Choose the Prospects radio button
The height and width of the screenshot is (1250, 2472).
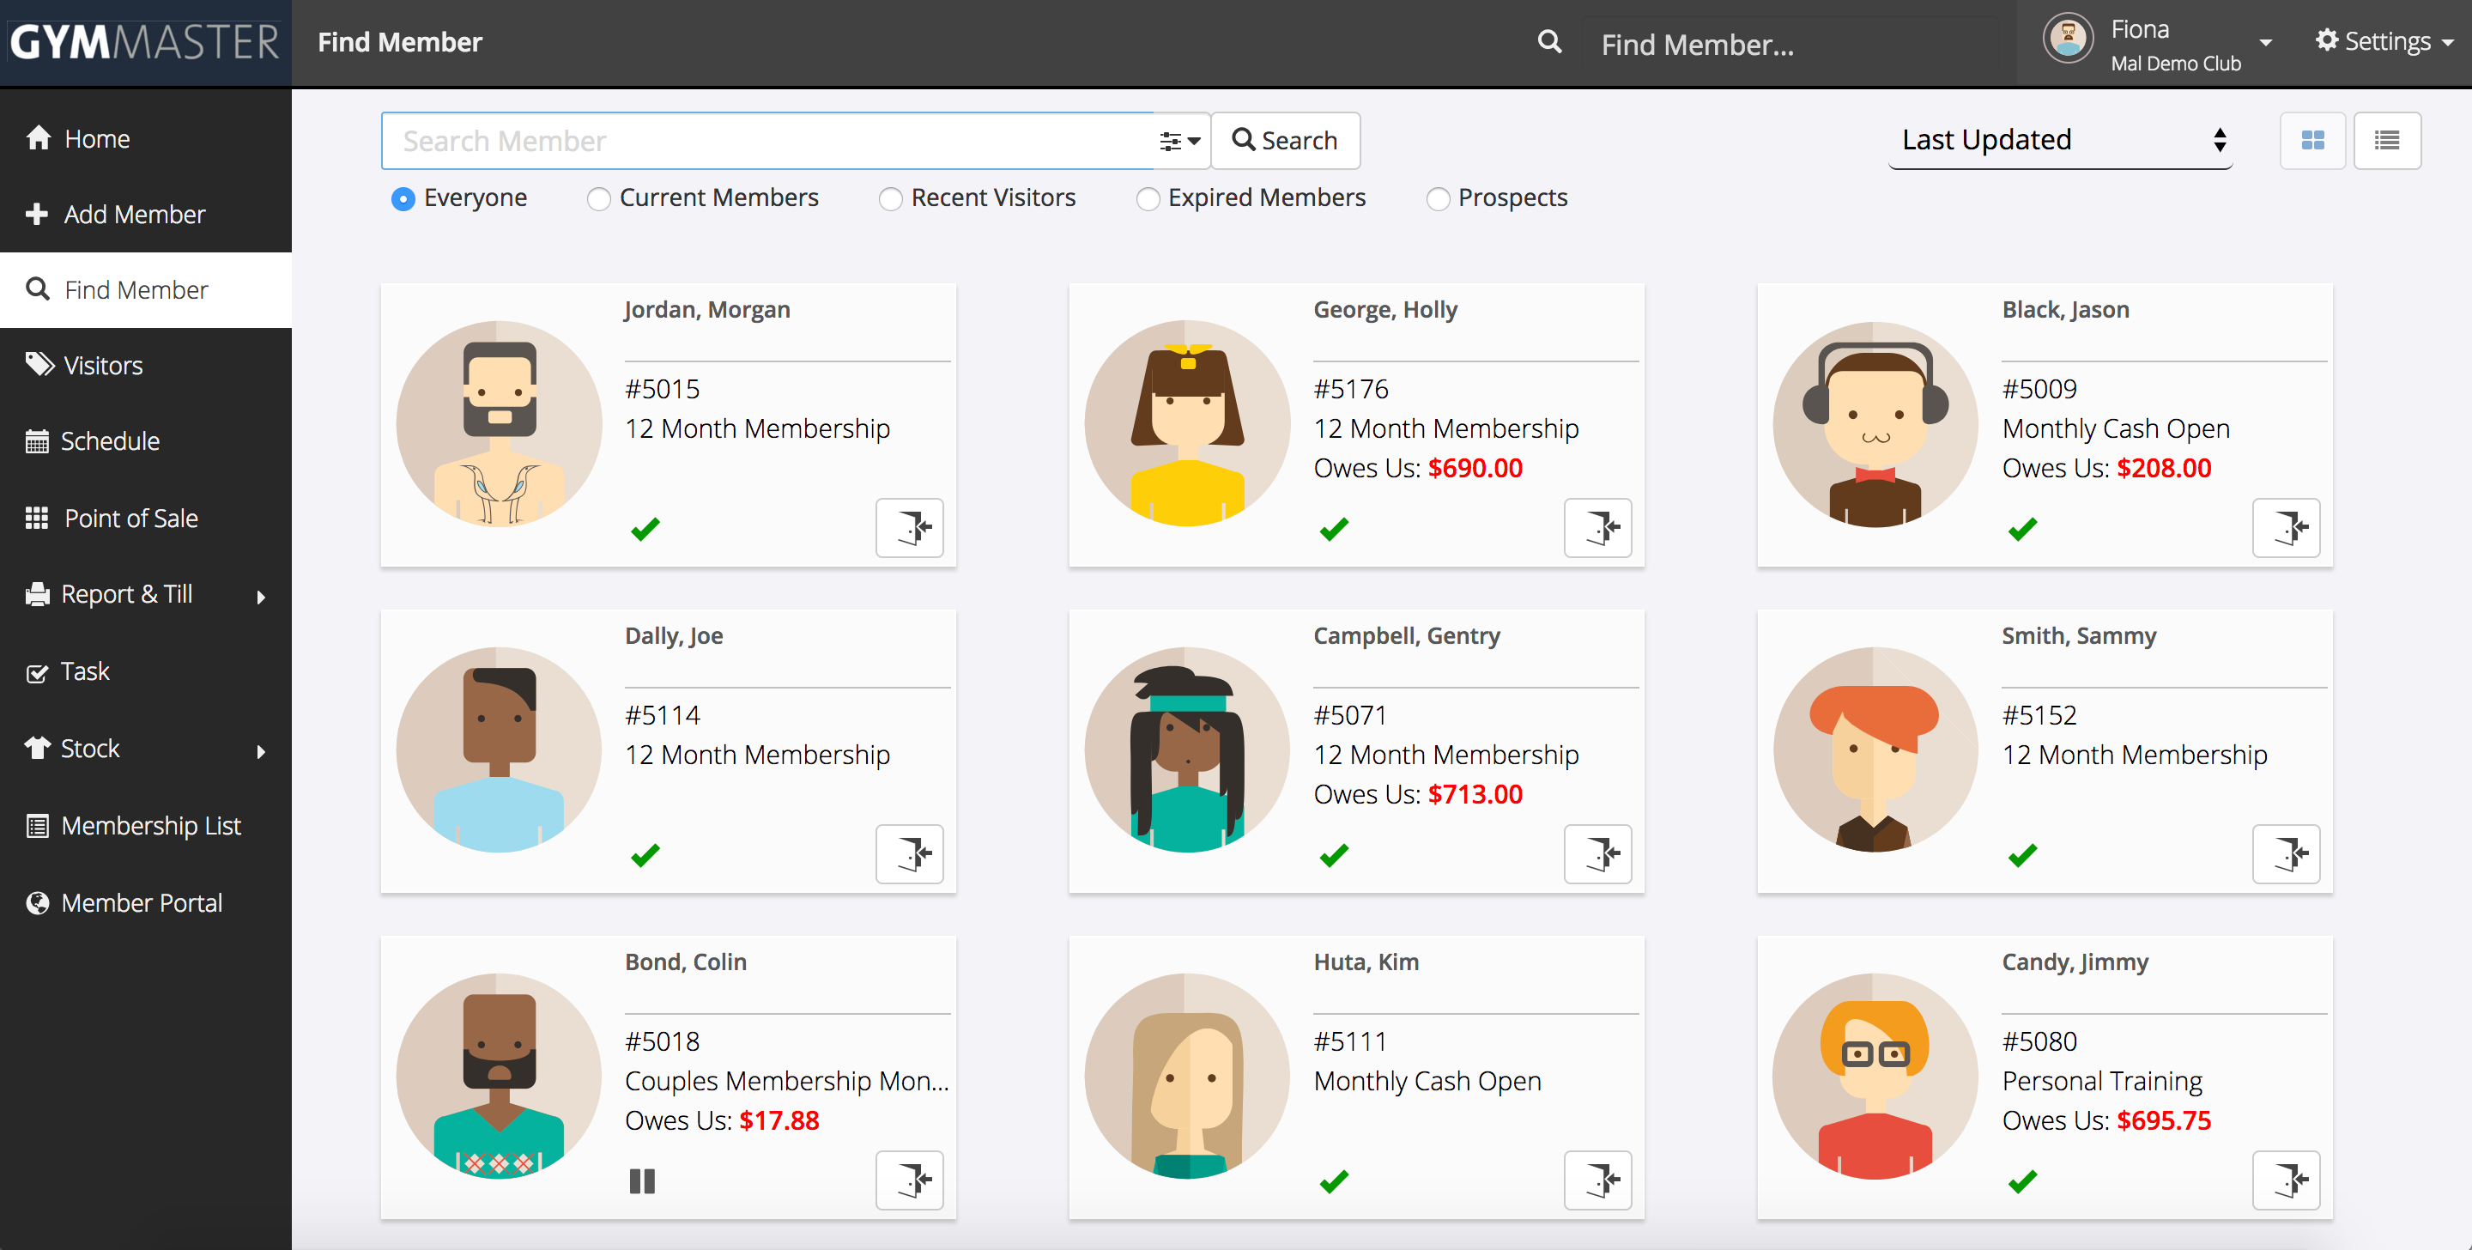point(1438,198)
